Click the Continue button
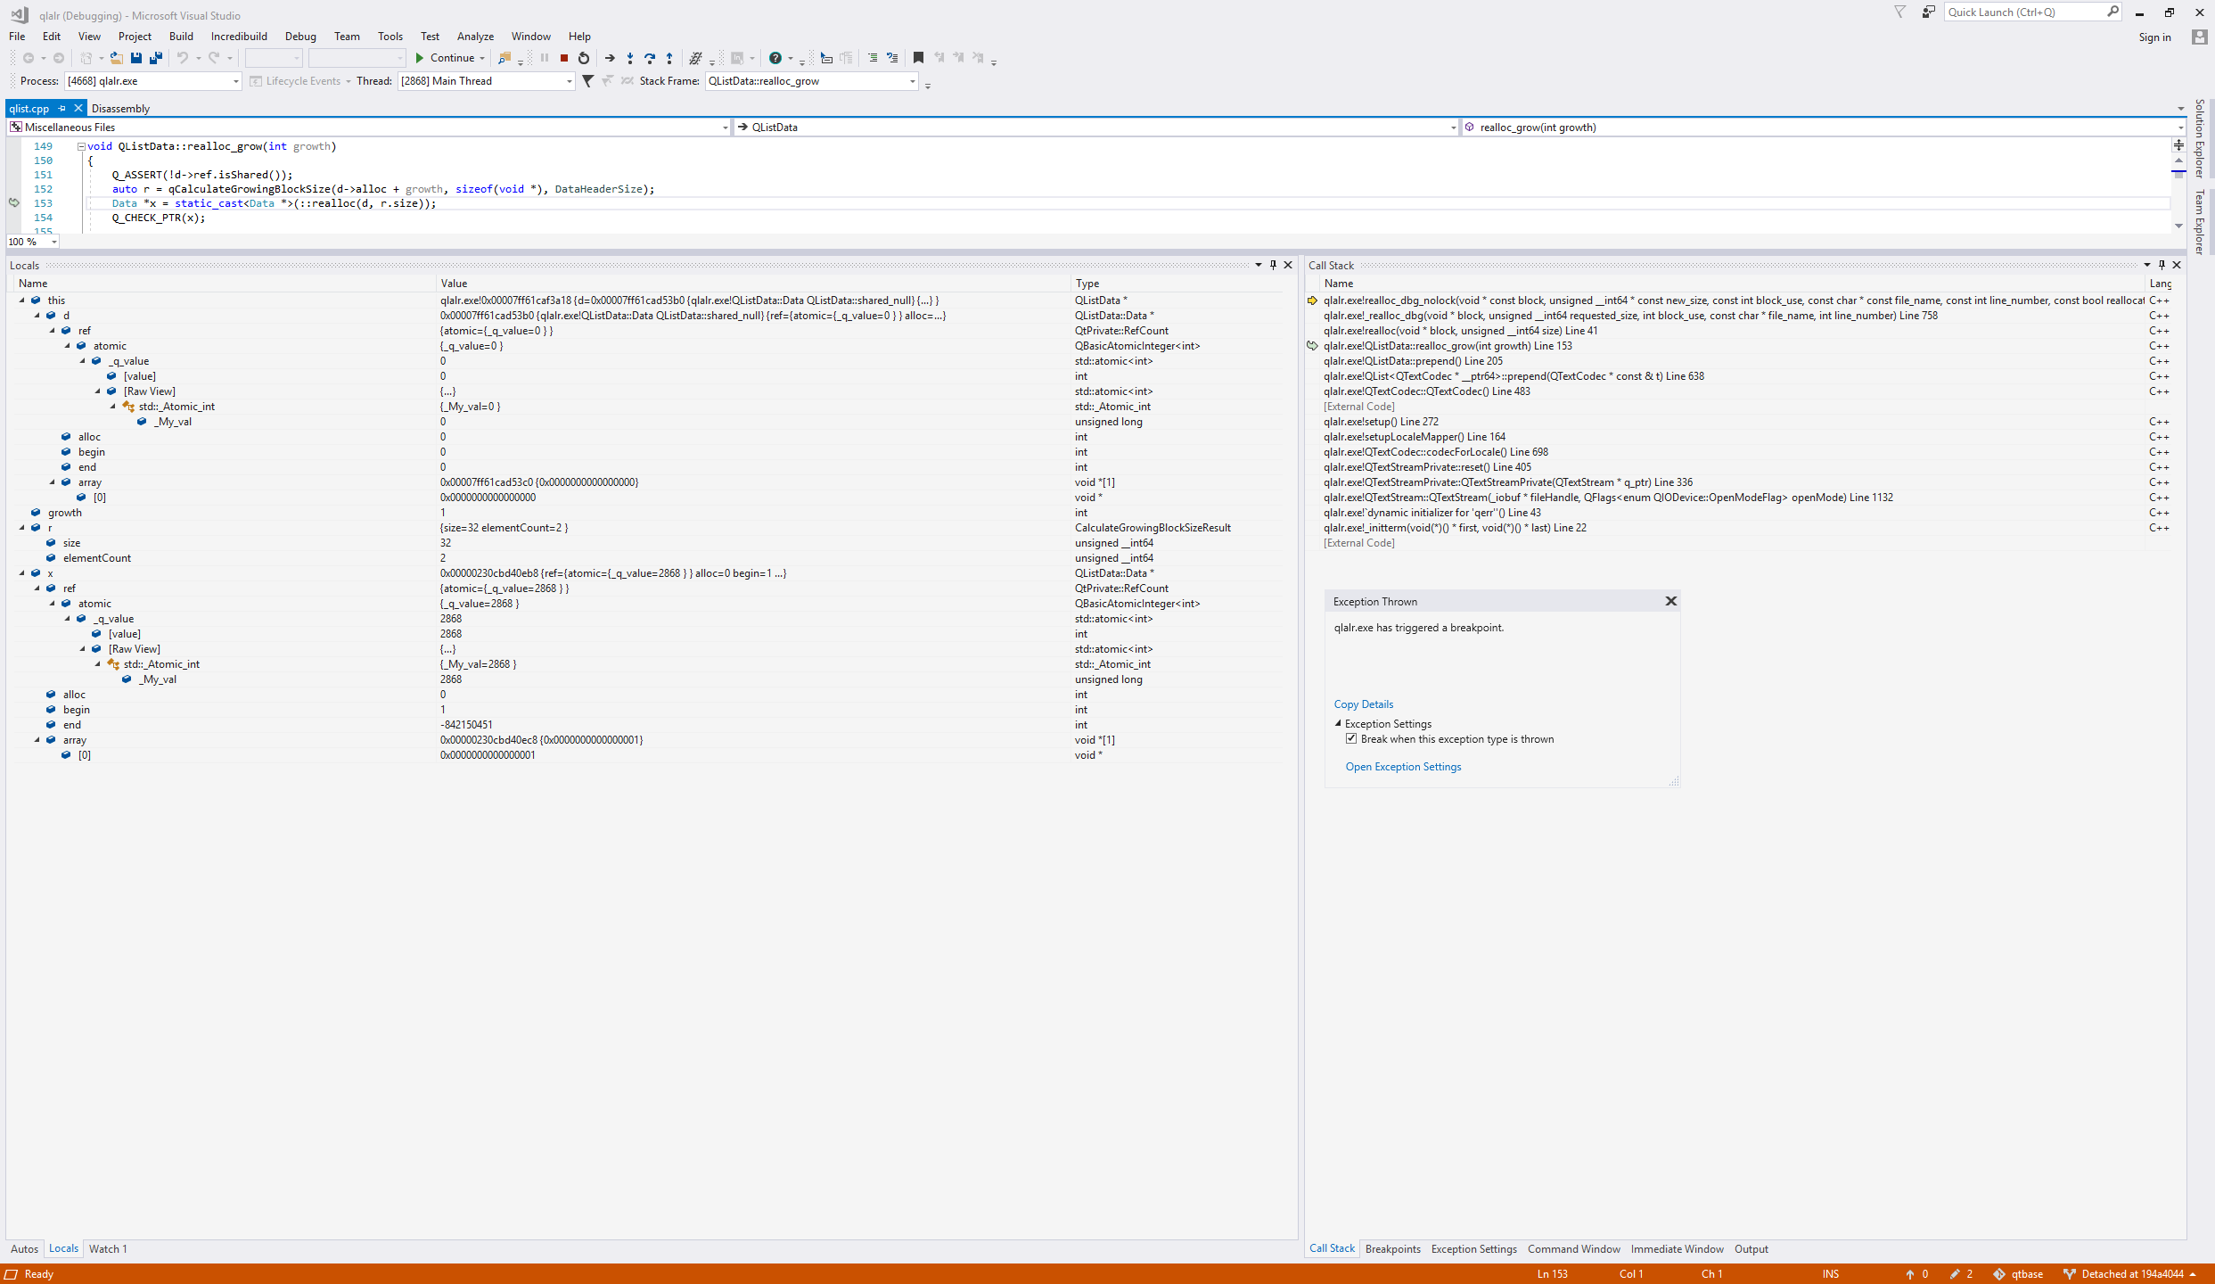Screen dimensions: 2215x1284 pyautogui.click(x=445, y=58)
